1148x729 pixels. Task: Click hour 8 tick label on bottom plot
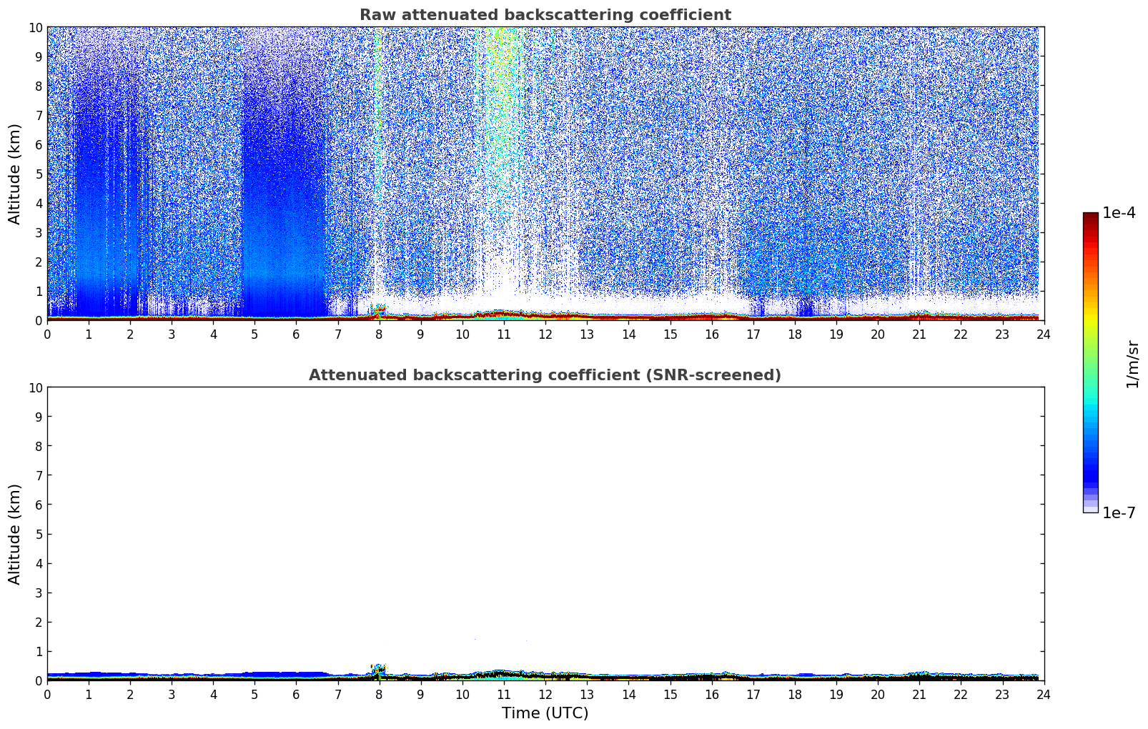pos(379,695)
